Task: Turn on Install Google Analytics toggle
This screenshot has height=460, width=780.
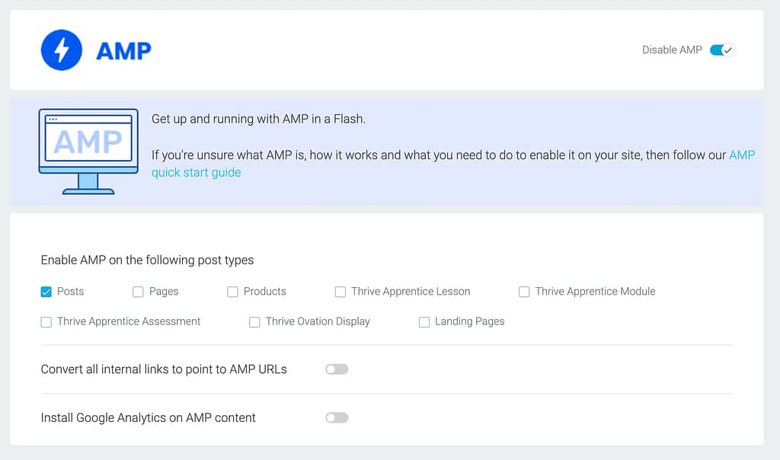Action: (337, 417)
